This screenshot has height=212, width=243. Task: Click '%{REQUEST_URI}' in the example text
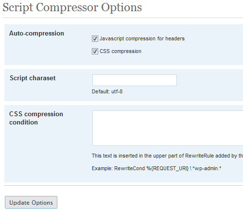tap(168, 169)
